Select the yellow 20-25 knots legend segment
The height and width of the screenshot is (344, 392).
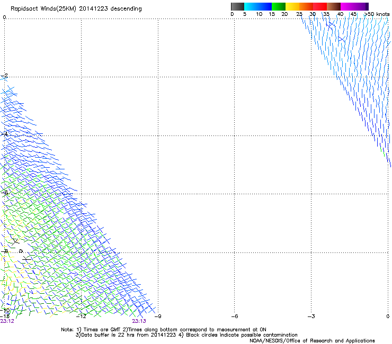click(x=292, y=6)
